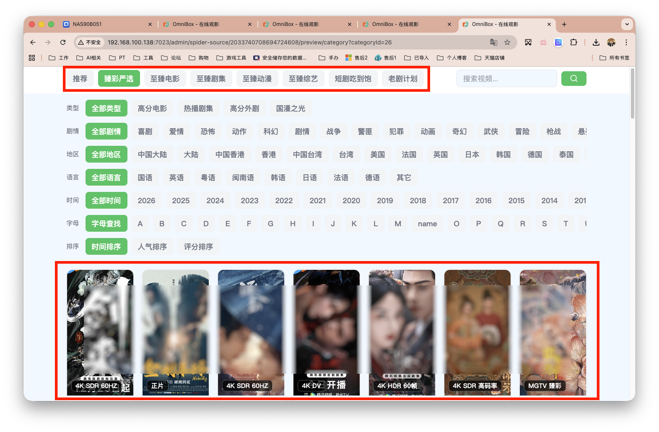This screenshot has height=432, width=659.
Task: Open the 天猫店铺 bookmark folder
Action: coord(490,58)
